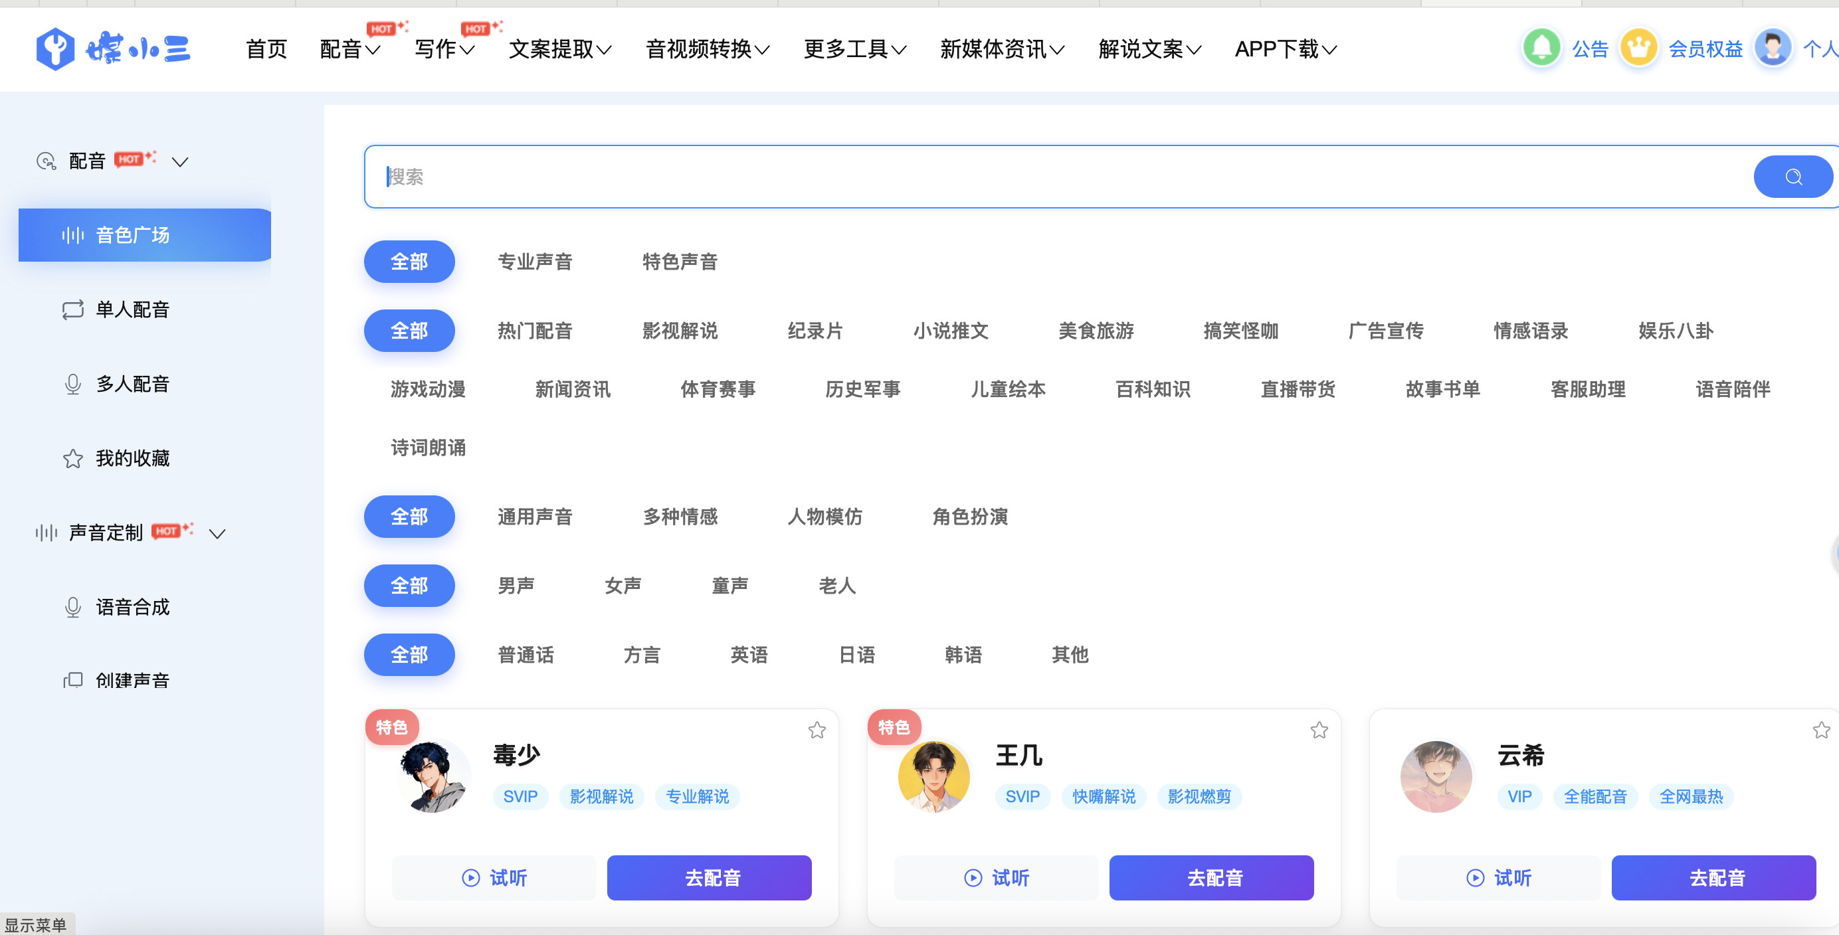
Task: Filter voices by 女声
Action: [x=622, y=585]
